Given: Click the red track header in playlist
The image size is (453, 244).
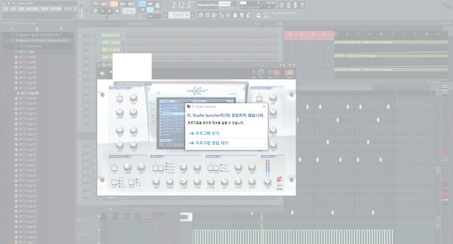Looking at the screenshot, I should (309, 35).
